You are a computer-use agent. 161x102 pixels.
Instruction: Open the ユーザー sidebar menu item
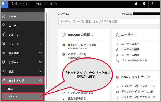(23, 25)
